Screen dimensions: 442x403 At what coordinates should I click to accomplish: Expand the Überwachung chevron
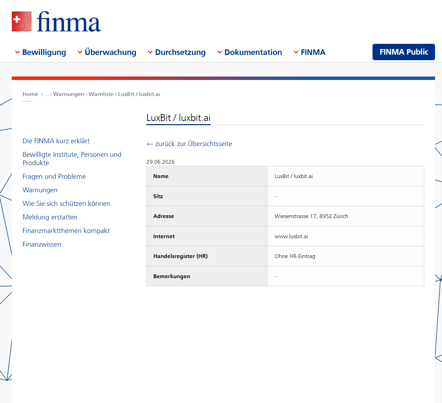(x=80, y=52)
